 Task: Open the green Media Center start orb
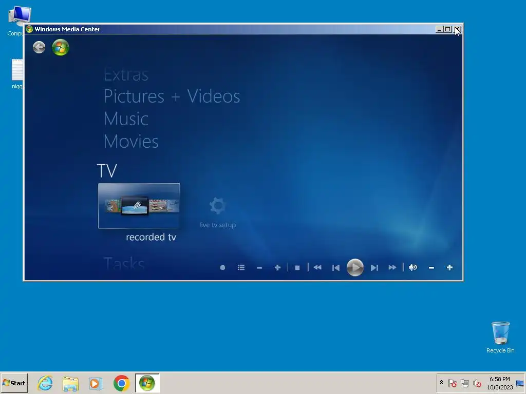point(61,47)
